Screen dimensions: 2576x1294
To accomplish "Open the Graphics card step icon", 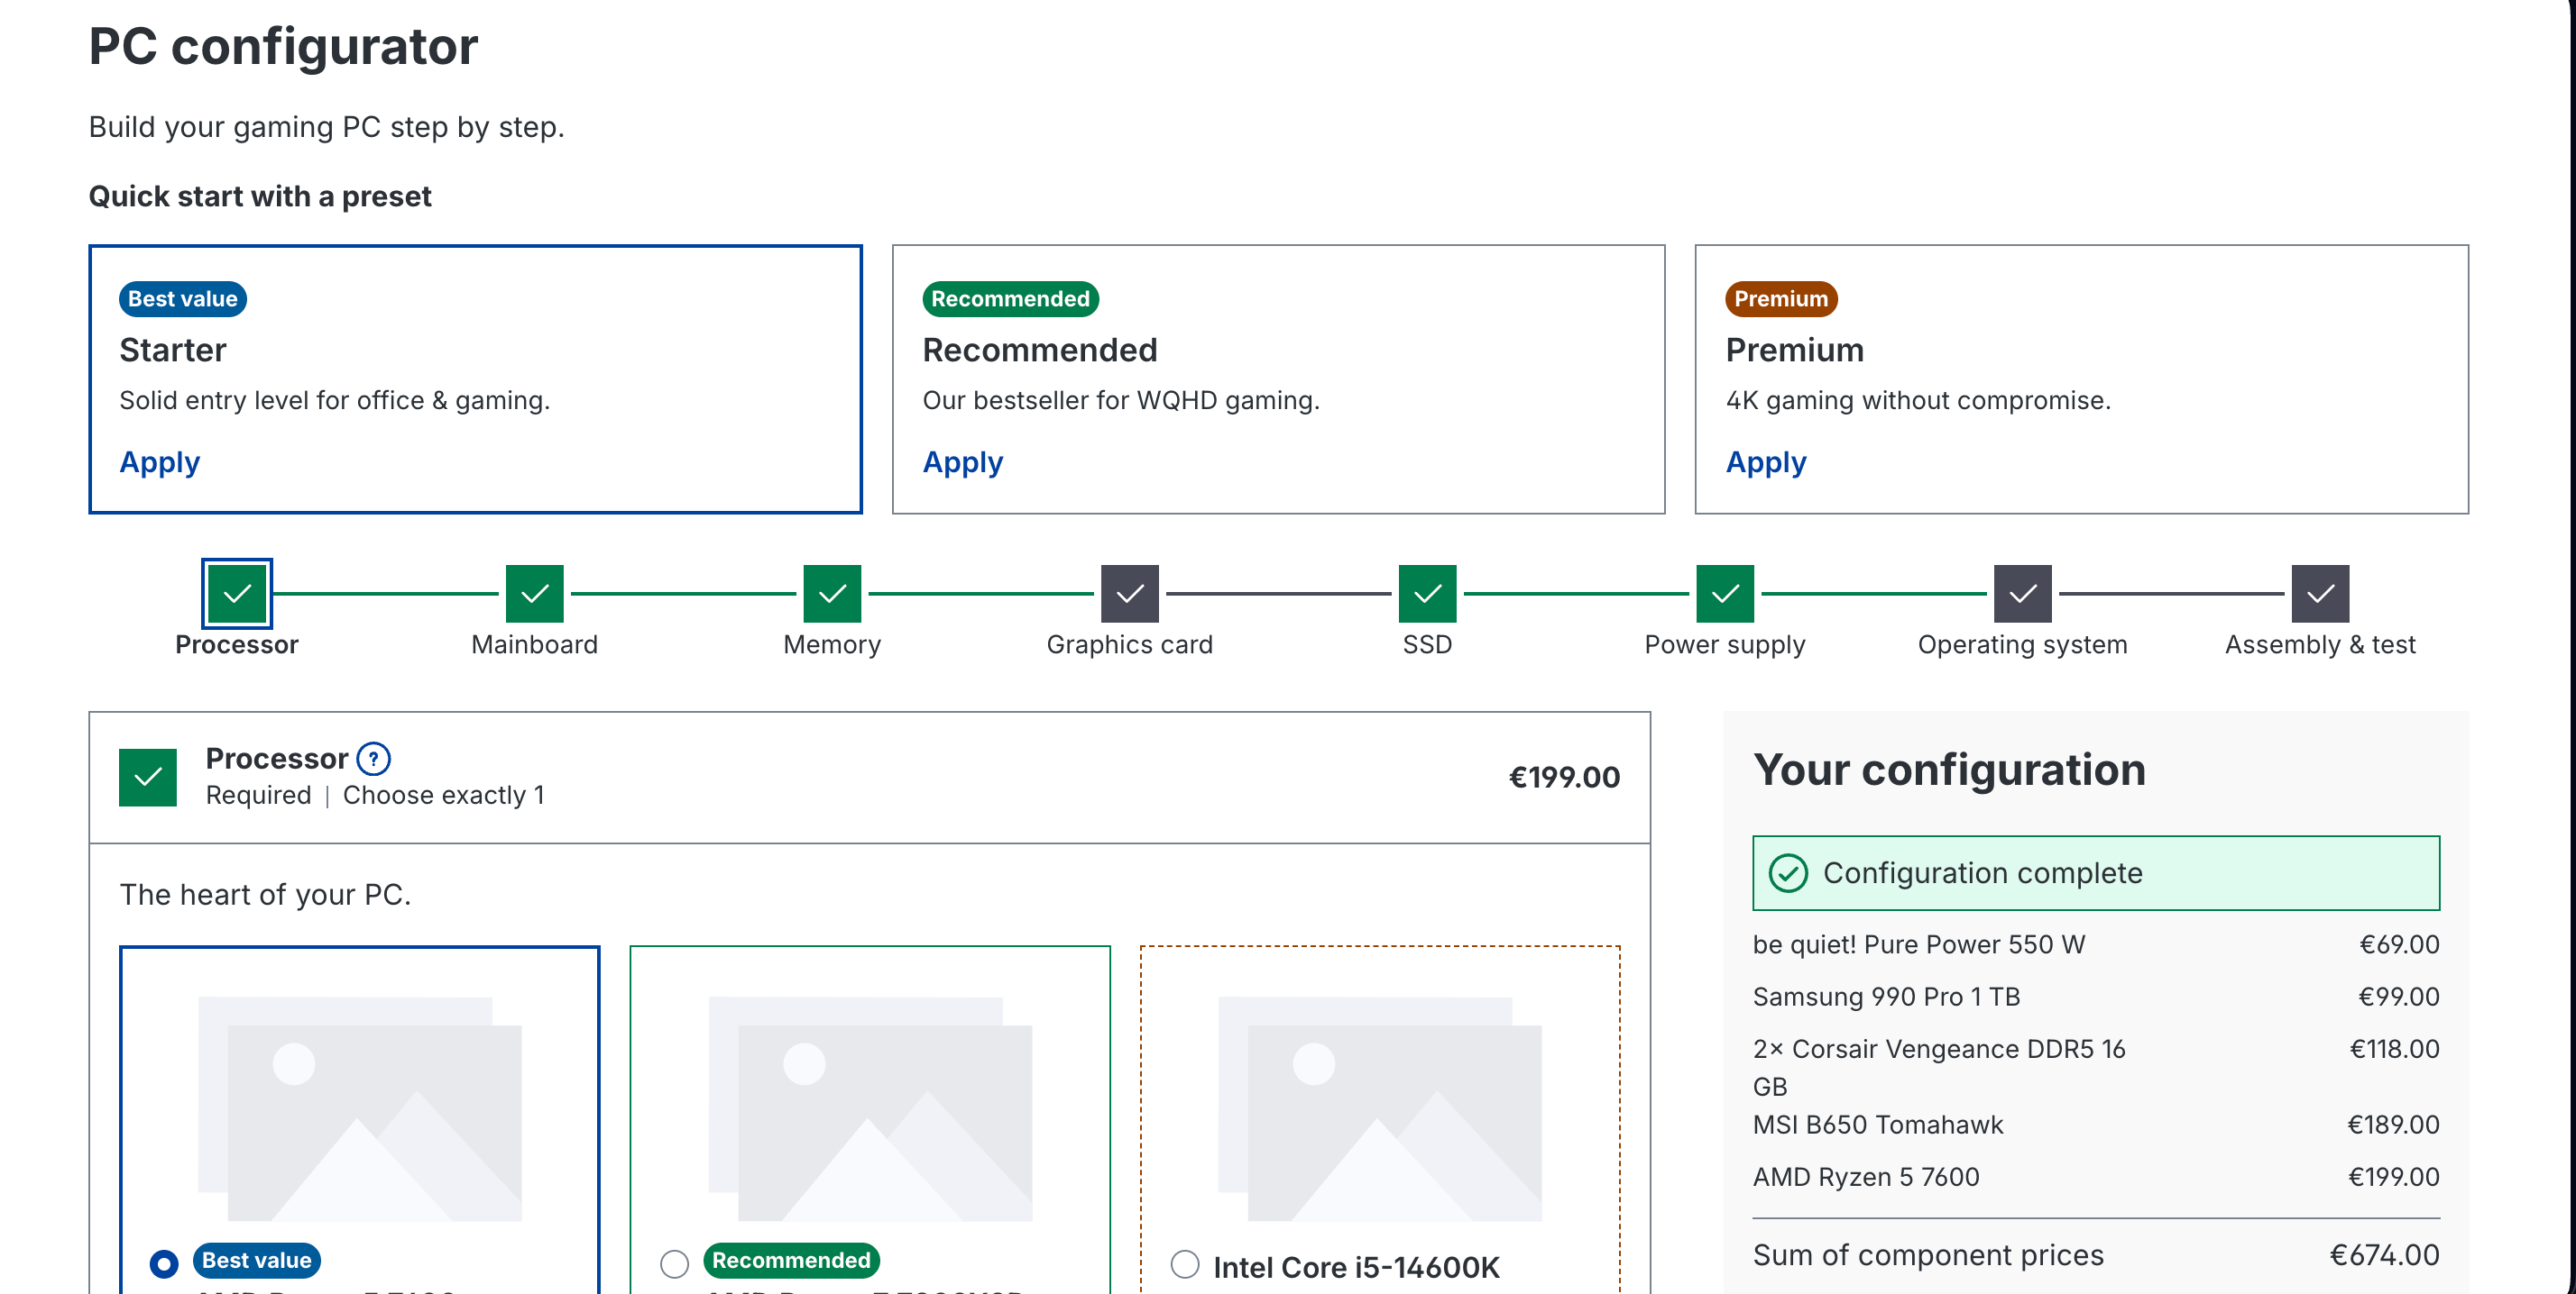I will click(x=1130, y=594).
